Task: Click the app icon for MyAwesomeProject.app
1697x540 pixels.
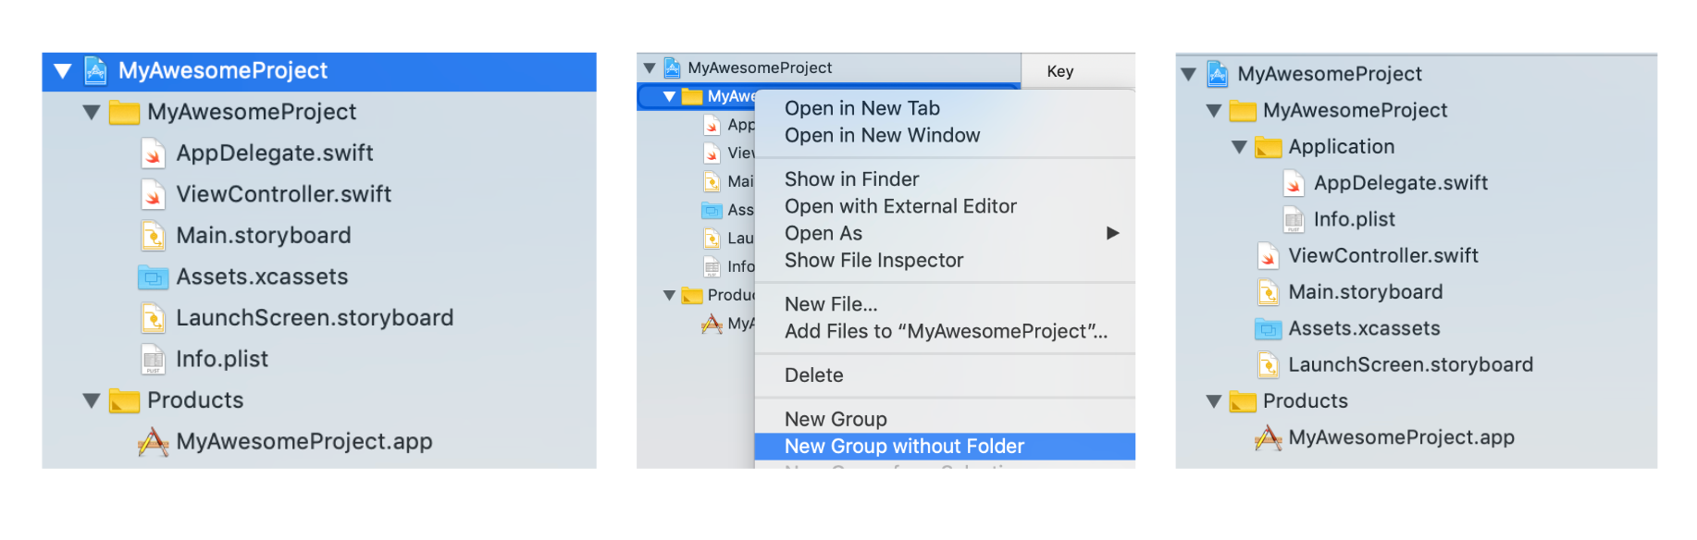Action: pos(154,441)
